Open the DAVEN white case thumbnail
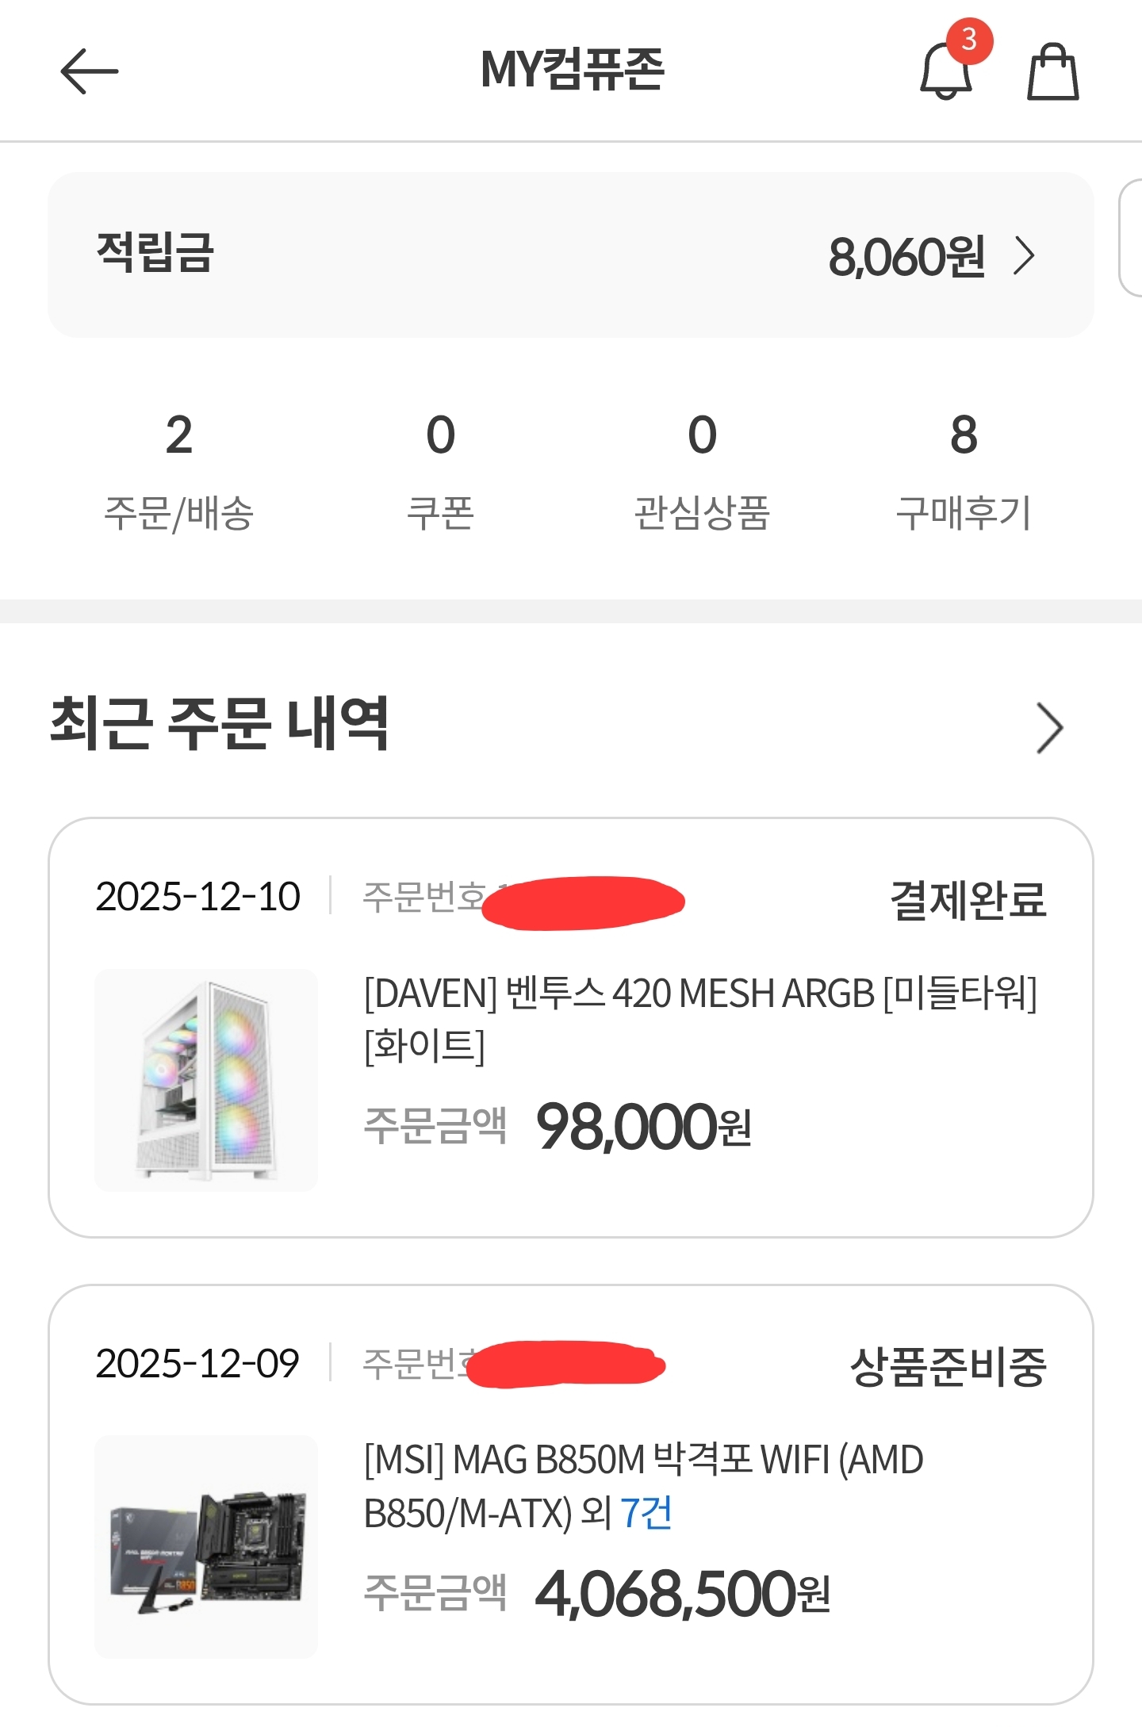 click(x=206, y=1080)
